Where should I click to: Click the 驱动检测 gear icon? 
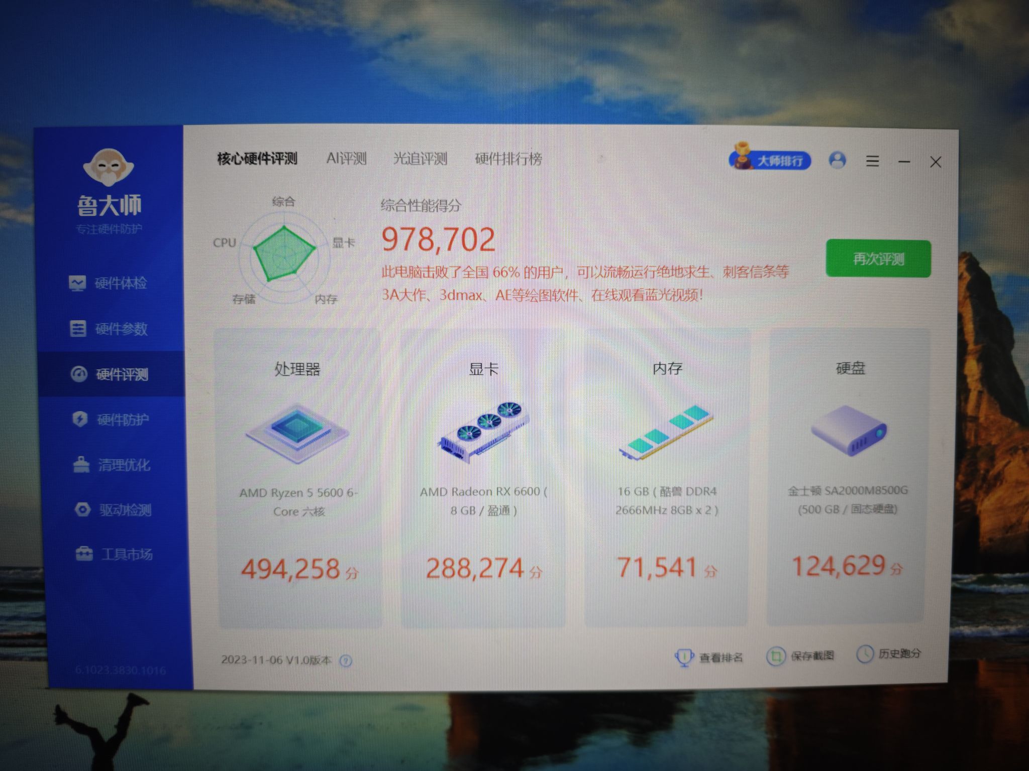click(x=82, y=509)
